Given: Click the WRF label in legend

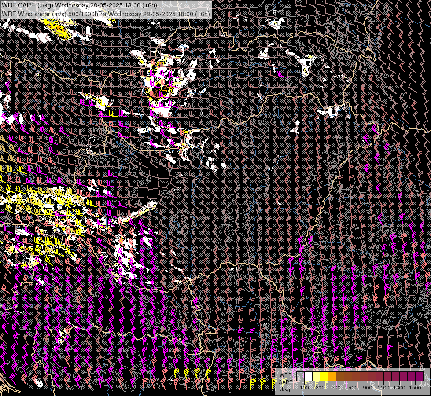Looking at the screenshot, I should [286, 375].
